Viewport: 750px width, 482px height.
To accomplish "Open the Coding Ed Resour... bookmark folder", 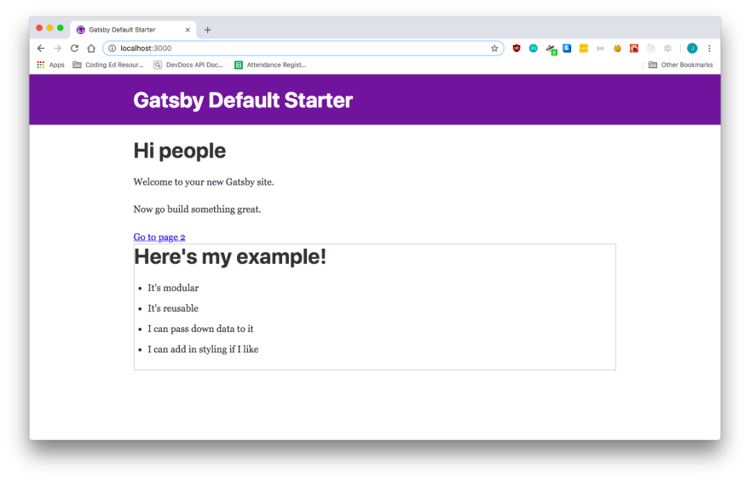I will [x=108, y=65].
